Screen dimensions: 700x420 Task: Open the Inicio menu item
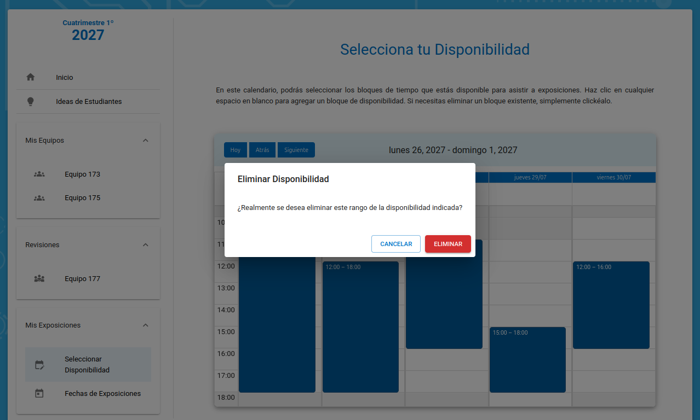pos(65,78)
